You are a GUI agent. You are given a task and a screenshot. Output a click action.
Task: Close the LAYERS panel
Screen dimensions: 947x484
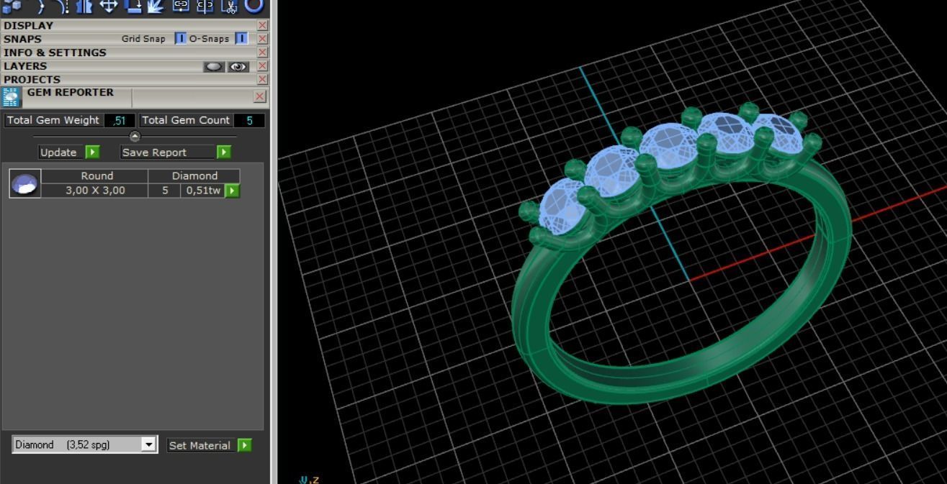tap(262, 66)
